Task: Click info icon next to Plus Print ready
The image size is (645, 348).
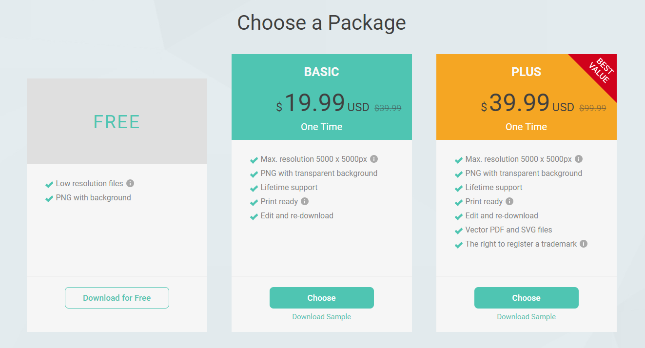Action: [509, 201]
